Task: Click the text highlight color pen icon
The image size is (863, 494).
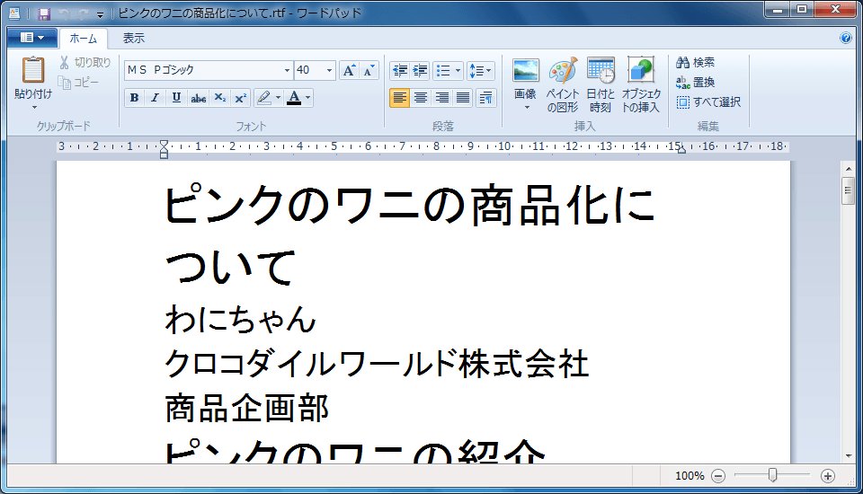Action: (264, 98)
